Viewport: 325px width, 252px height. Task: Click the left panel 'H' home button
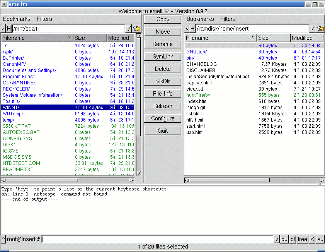pos(9,29)
